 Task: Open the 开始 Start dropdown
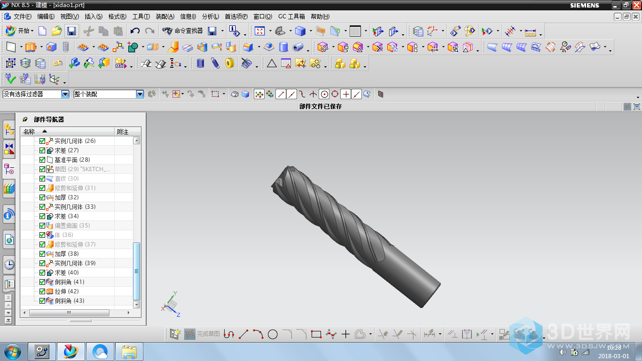(x=19, y=31)
